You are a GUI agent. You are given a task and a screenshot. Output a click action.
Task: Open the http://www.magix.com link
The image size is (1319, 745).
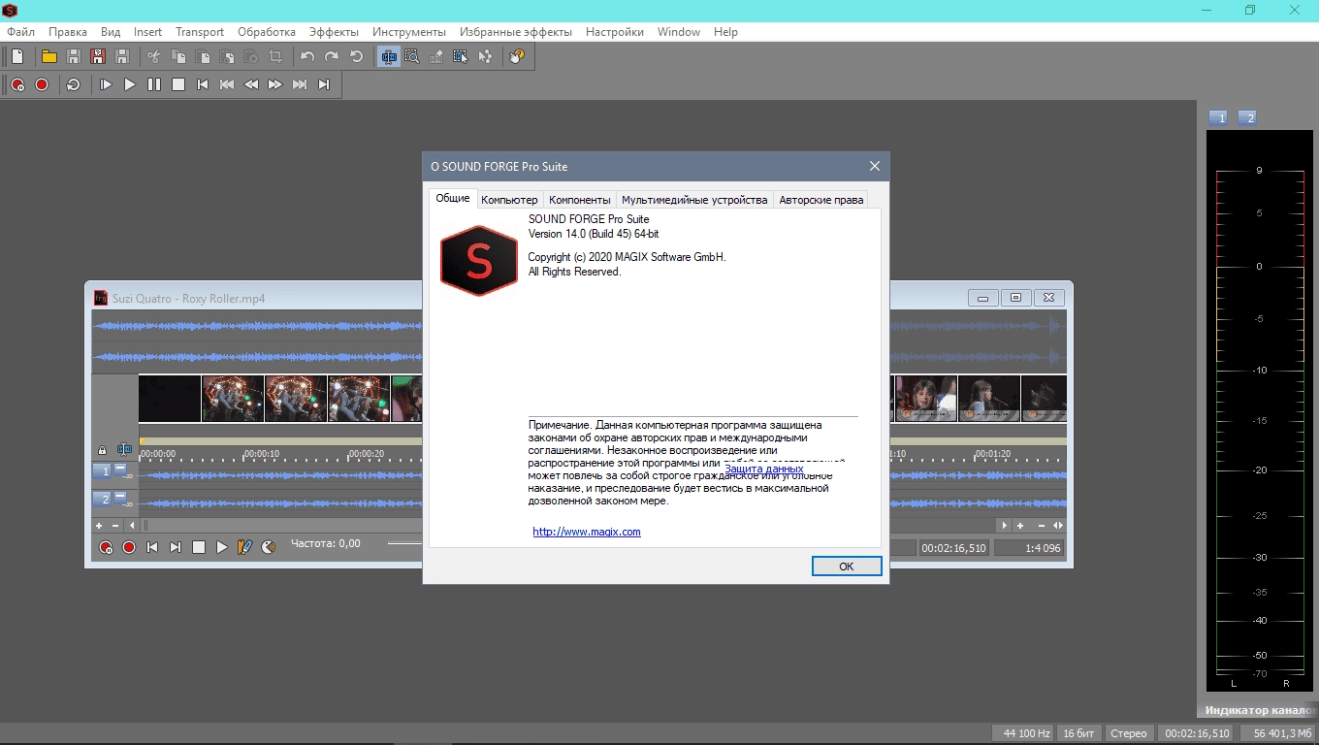587,532
